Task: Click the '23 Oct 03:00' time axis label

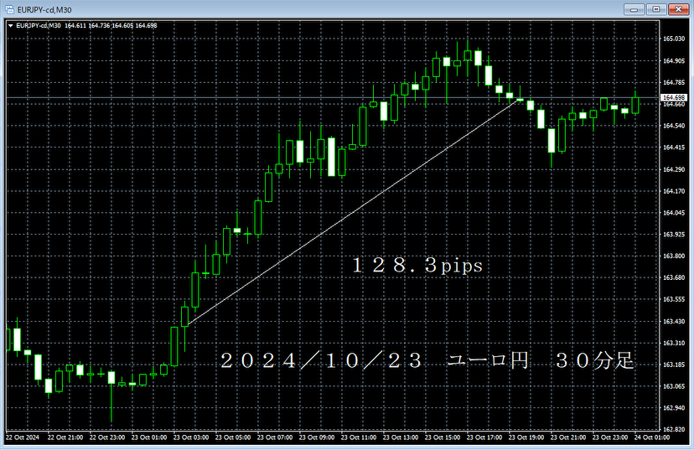Action: click(x=191, y=437)
